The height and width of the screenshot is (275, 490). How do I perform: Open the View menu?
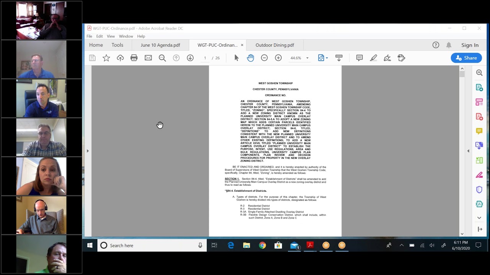tap(111, 36)
